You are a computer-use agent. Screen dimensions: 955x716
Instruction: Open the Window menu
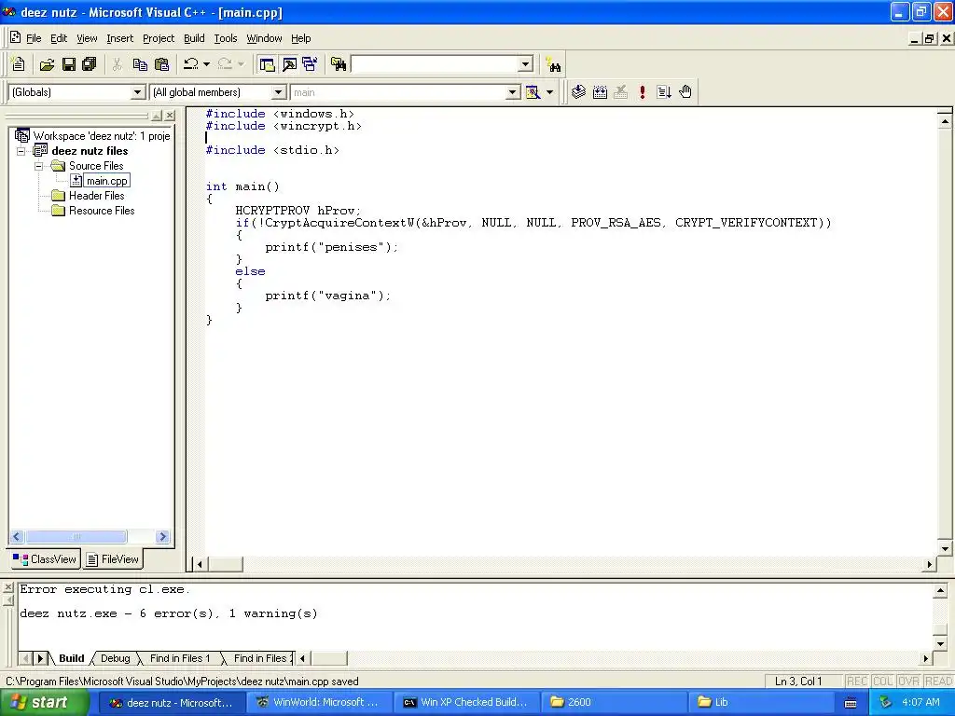264,38
